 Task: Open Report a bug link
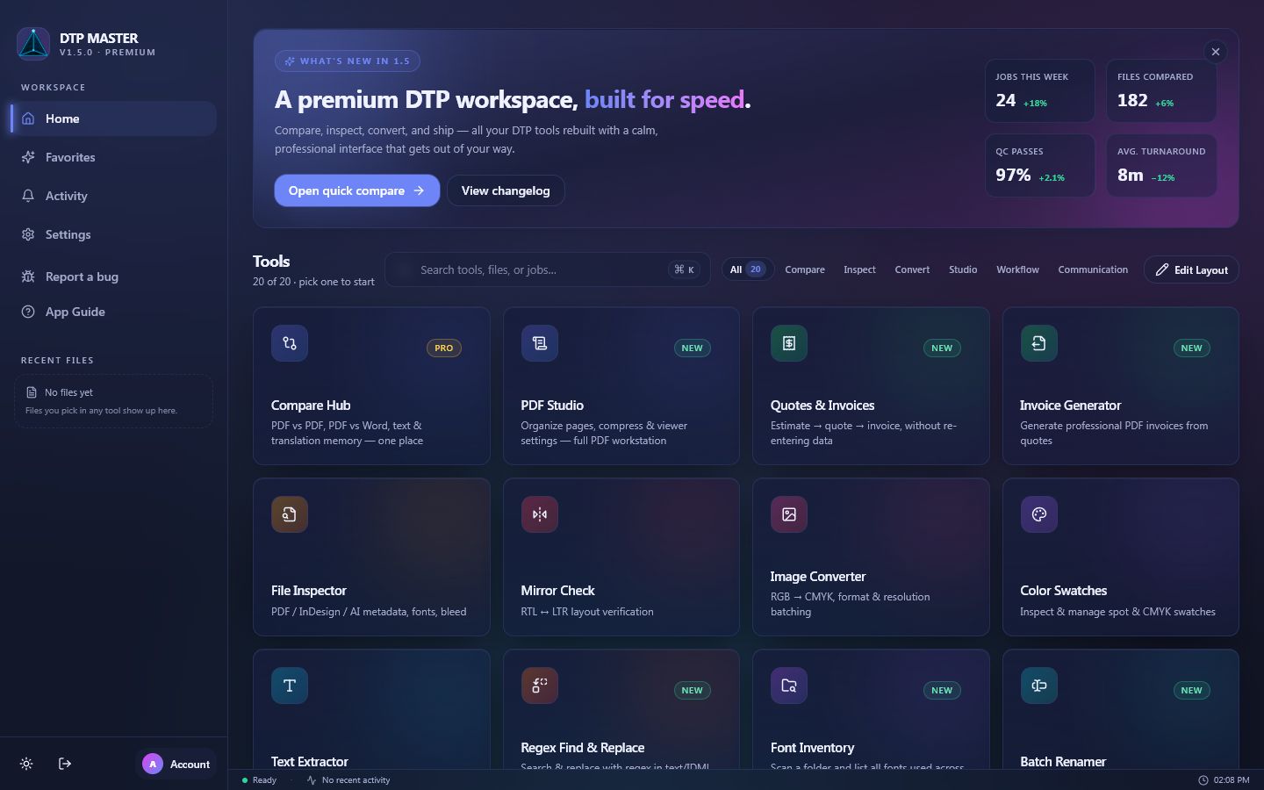click(x=113, y=276)
